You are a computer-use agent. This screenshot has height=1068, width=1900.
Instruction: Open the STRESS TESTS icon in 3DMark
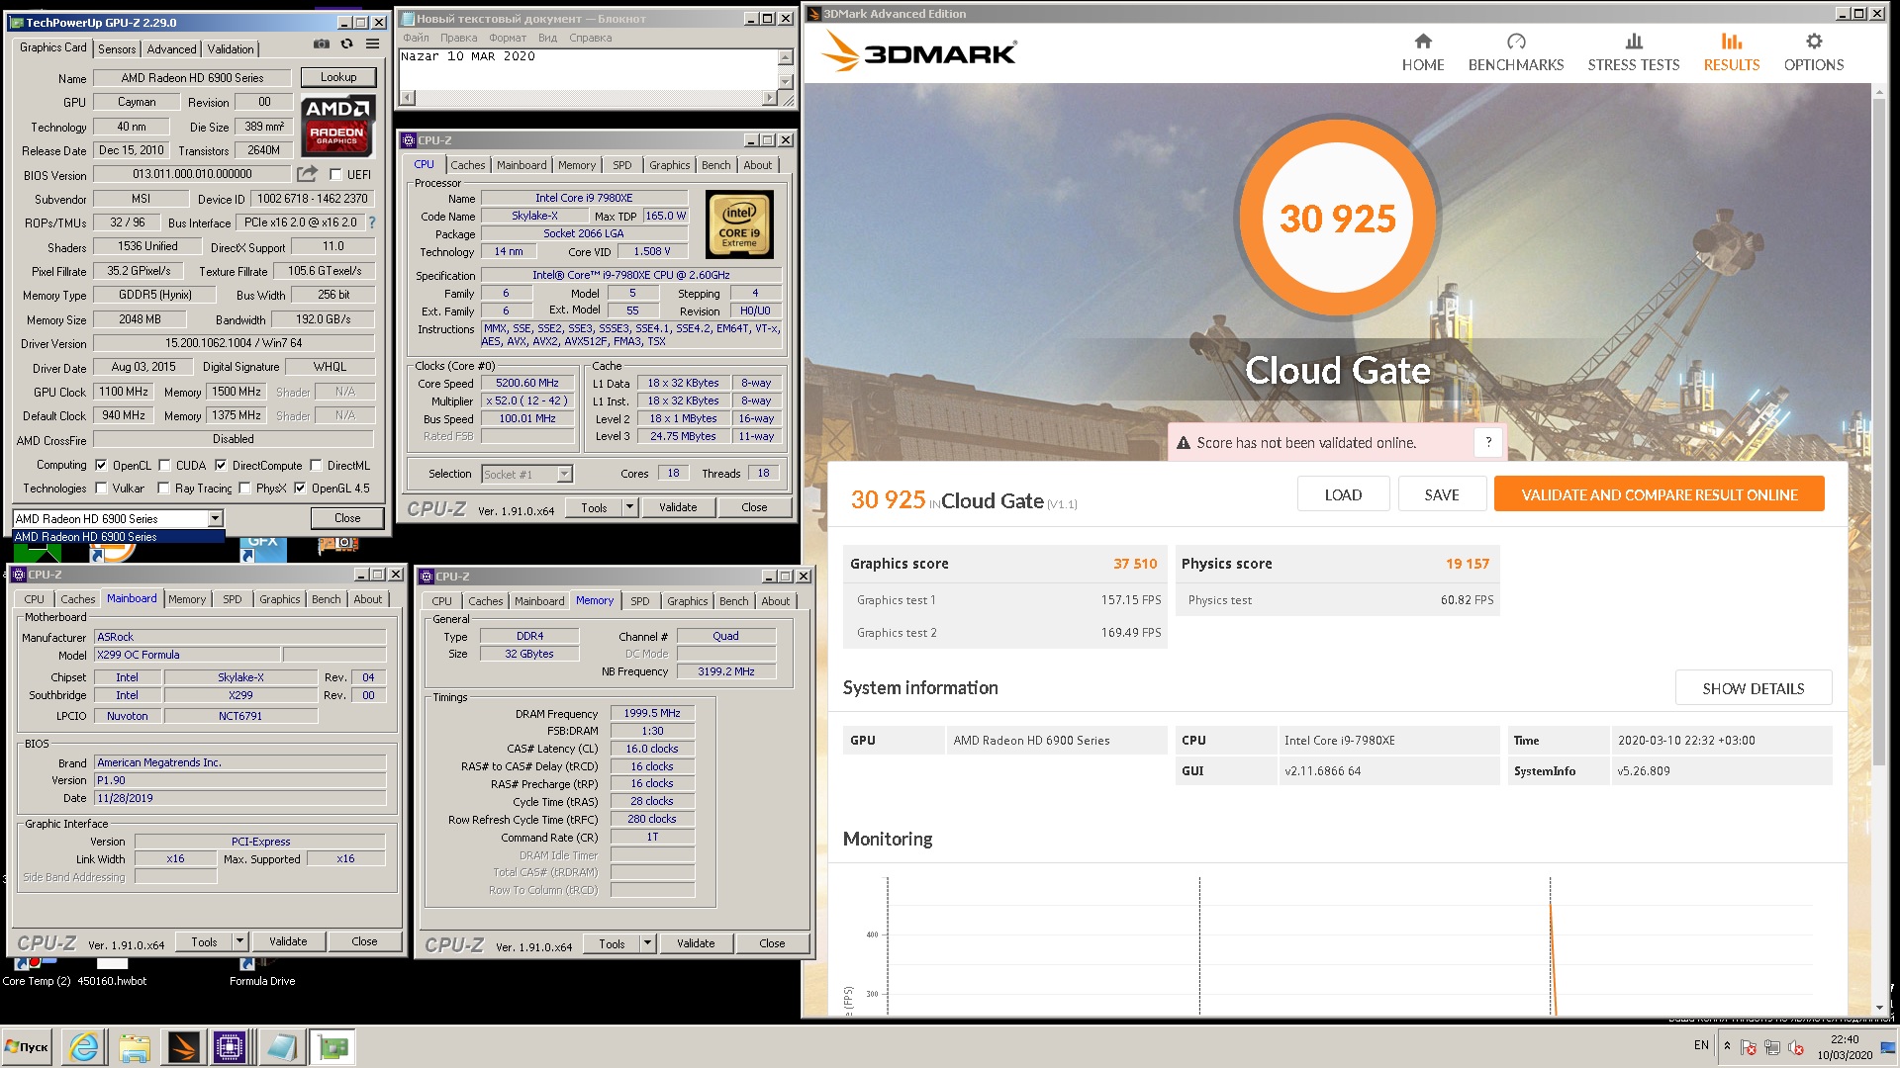point(1634,42)
